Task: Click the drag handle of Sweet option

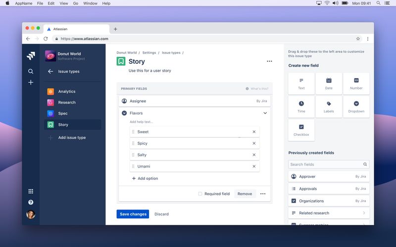Action: click(133, 132)
